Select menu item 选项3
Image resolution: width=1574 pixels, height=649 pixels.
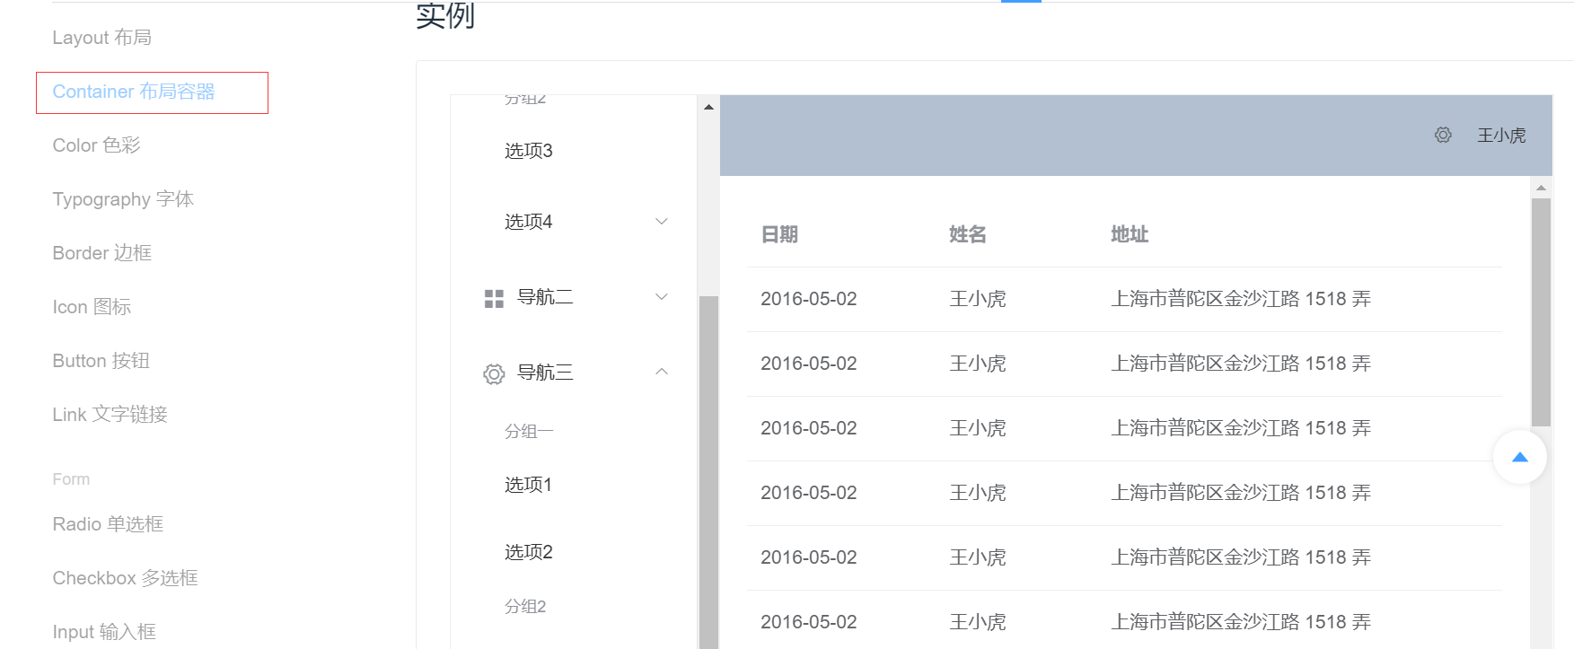pos(529,151)
